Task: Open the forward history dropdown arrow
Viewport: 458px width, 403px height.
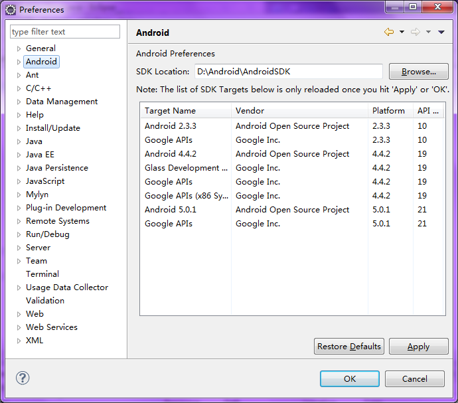Action: tap(428, 32)
